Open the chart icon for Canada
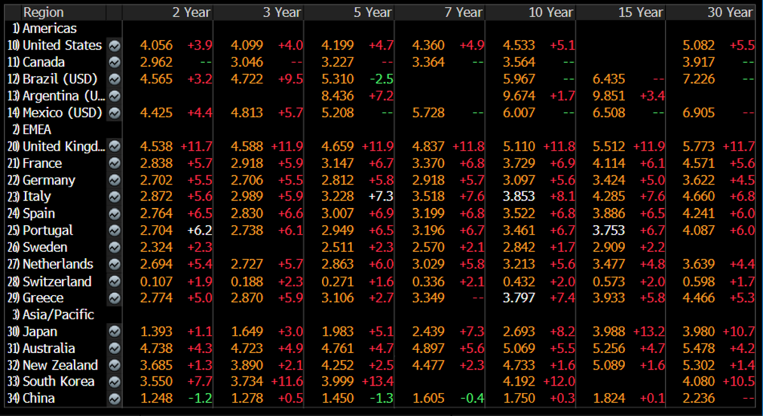 pyautogui.click(x=115, y=62)
